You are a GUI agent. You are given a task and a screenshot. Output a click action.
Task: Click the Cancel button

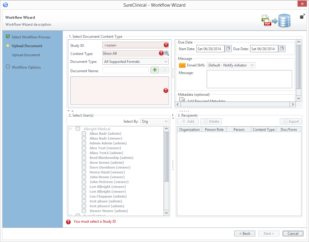(x=293, y=233)
